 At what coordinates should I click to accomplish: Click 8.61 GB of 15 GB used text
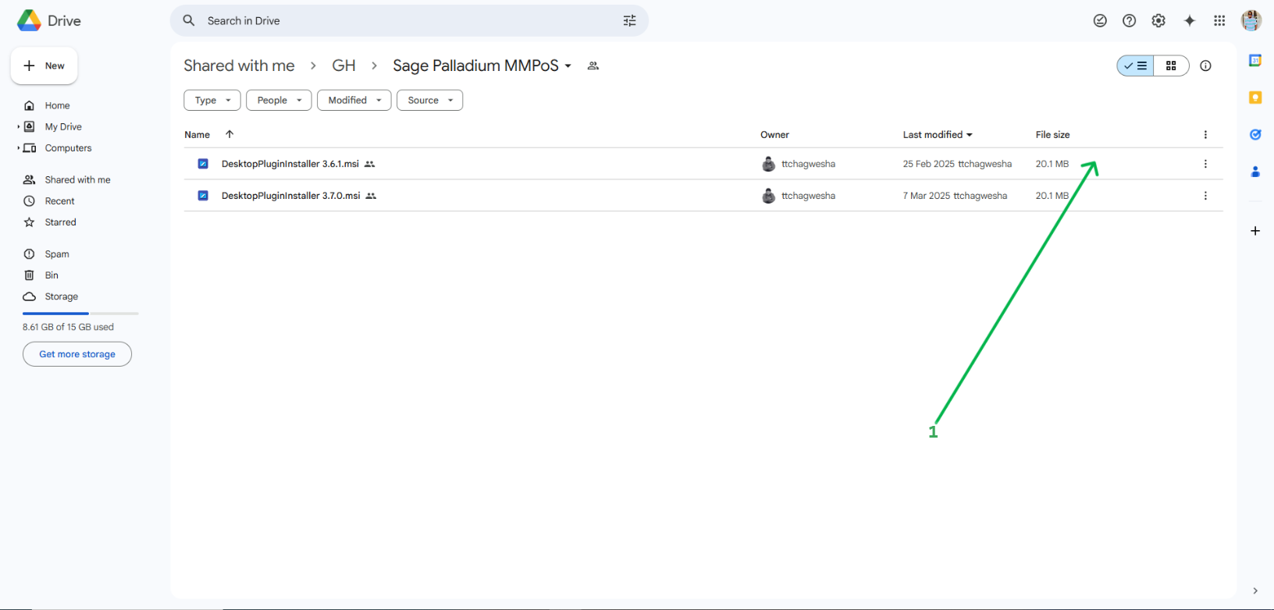[x=68, y=327]
